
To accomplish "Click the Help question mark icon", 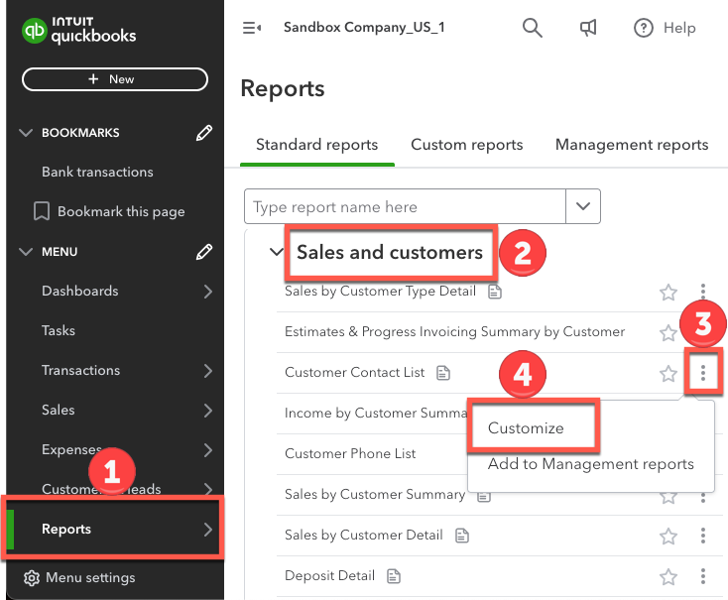I will pos(644,28).
